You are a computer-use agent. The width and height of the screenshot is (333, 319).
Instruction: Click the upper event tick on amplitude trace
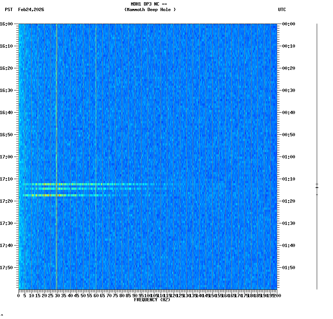pyautogui.click(x=317, y=184)
